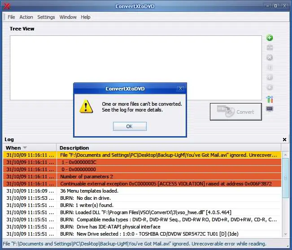292x250 pixels.
Task: Select log row '0 - 0x00000000'
Action: pyautogui.click(x=142, y=169)
